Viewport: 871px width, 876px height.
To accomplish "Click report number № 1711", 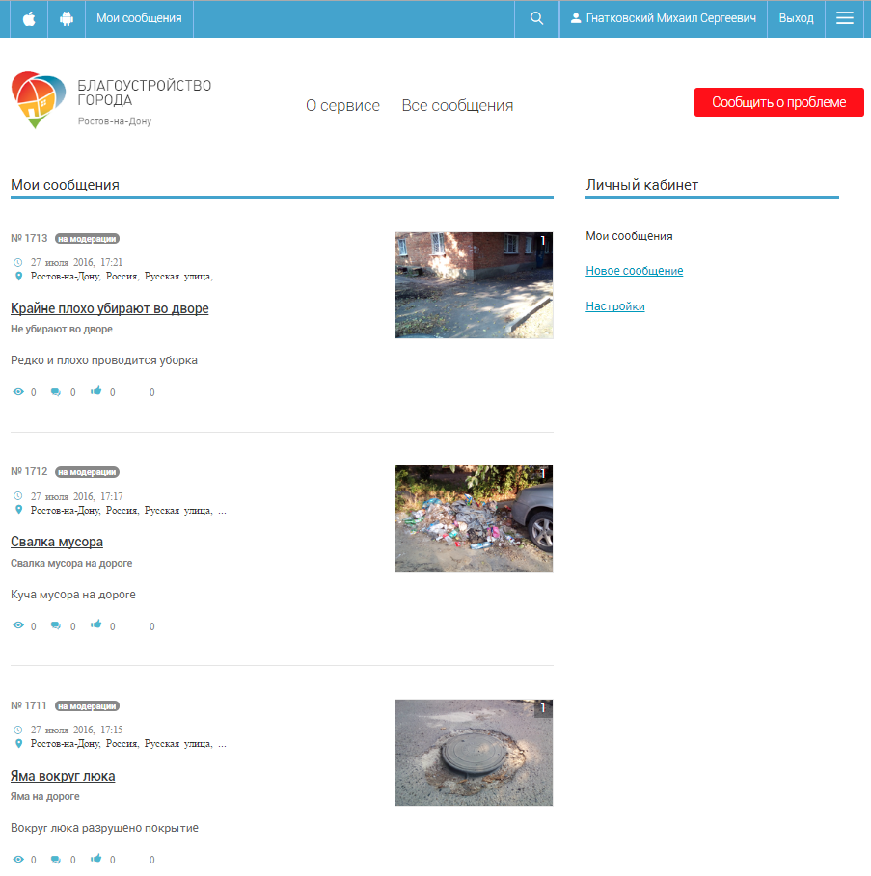I will point(29,706).
